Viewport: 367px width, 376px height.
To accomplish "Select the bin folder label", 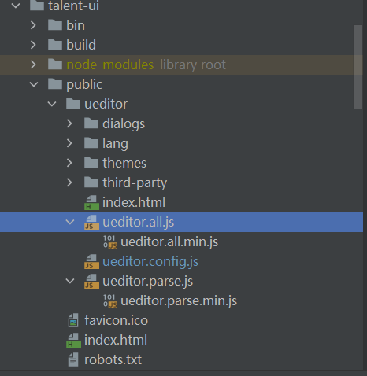I will [76, 25].
